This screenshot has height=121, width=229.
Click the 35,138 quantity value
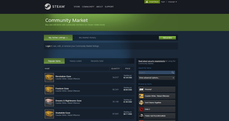click(x=116, y=102)
